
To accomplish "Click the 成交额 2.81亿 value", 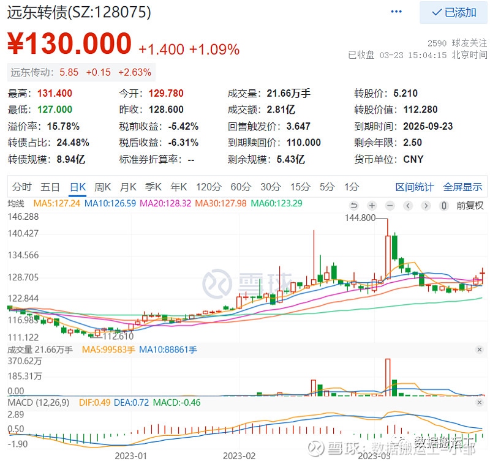I will pyautogui.click(x=281, y=110).
